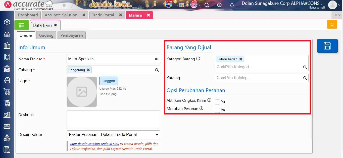Screen dimensions: 343x158
Task: Check 'Ya' next to Merubah Pesanan
Action: pos(217,110)
